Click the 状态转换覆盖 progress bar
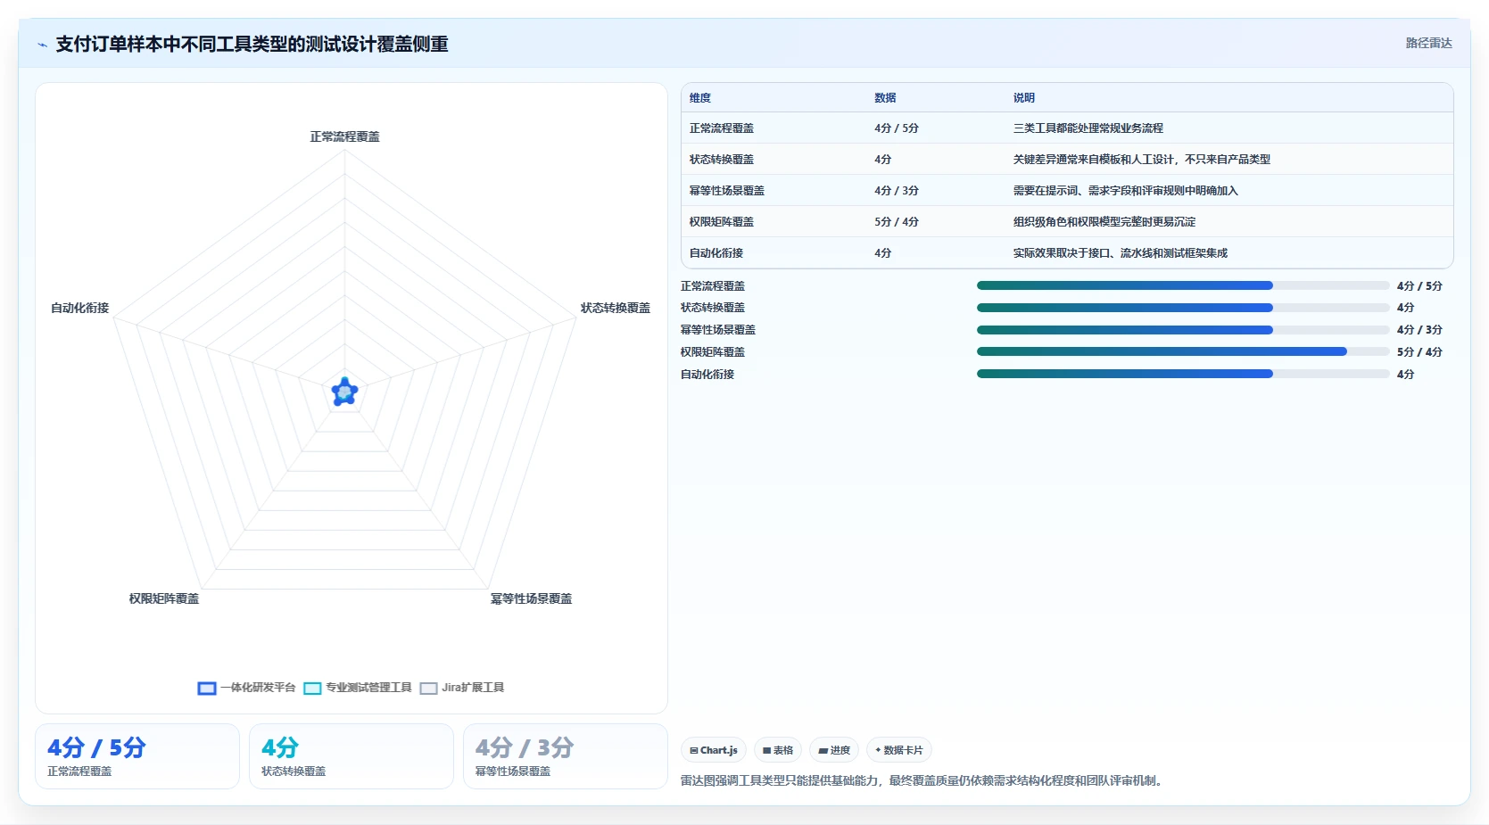Image resolution: width=1489 pixels, height=825 pixels. pos(1183,308)
